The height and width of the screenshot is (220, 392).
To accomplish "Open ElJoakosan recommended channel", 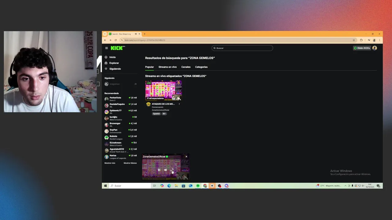I will coord(121,144).
